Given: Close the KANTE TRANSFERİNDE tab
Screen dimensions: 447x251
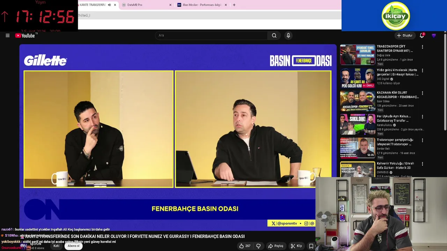Looking at the screenshot, I should (x=115, y=5).
